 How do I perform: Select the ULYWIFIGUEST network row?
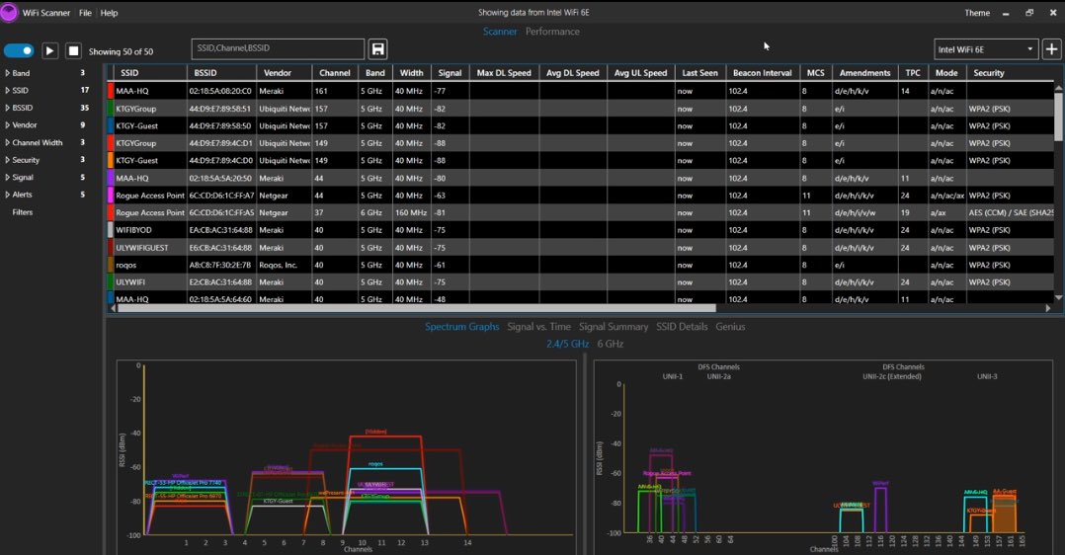581,248
